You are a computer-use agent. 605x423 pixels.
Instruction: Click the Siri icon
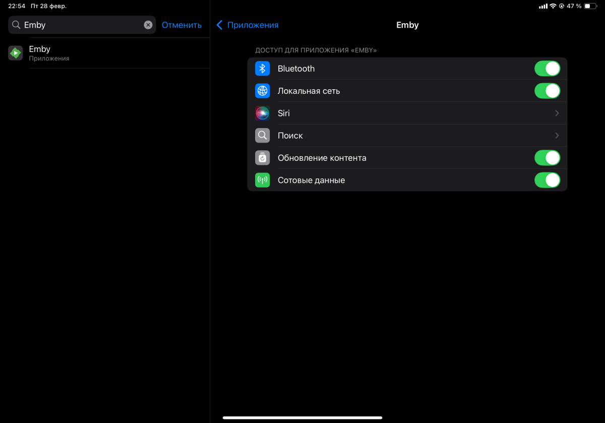262,113
